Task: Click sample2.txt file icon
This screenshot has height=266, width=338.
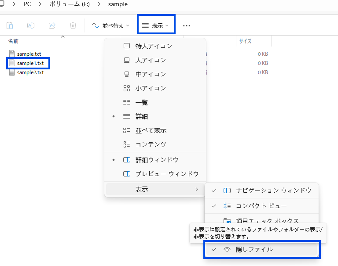Action: [12, 72]
